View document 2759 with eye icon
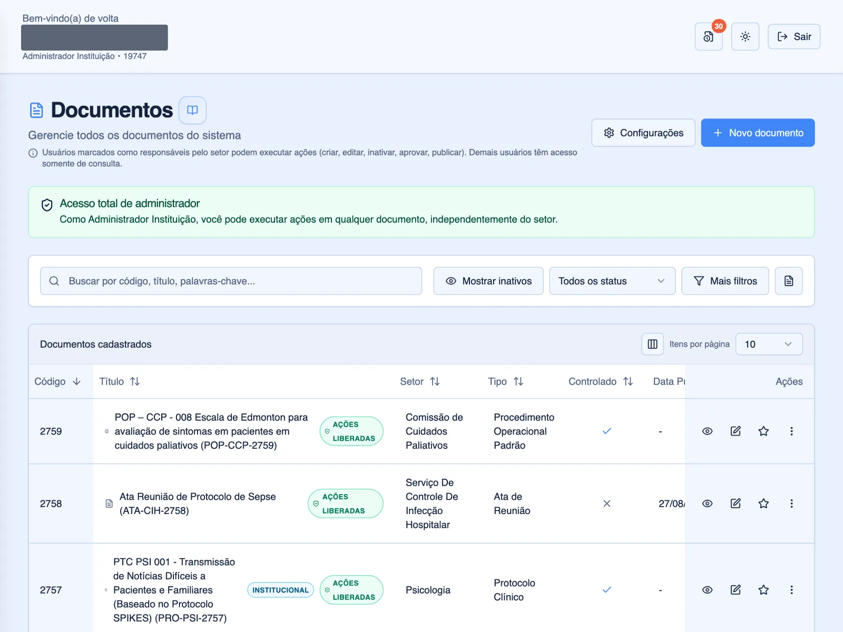 [708, 431]
